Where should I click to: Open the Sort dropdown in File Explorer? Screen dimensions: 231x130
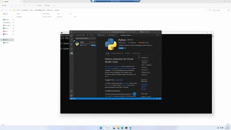pos(39,5)
